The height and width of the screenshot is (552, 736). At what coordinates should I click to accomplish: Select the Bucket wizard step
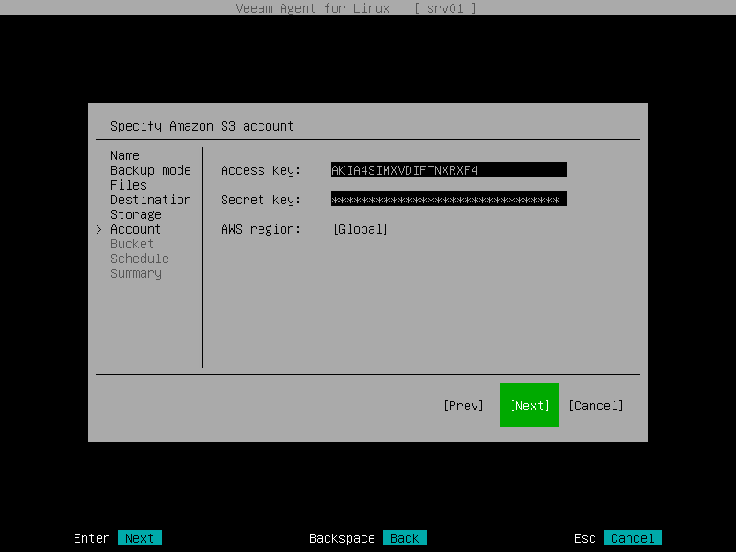pyautogui.click(x=132, y=244)
